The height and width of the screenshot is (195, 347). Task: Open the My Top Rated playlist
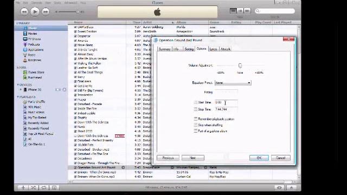[37, 118]
